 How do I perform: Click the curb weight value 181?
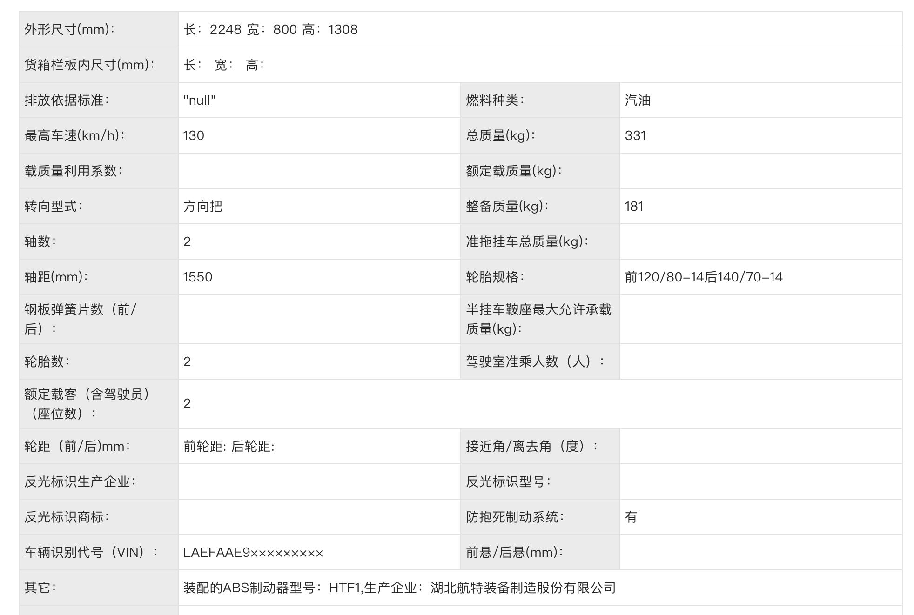(x=634, y=207)
